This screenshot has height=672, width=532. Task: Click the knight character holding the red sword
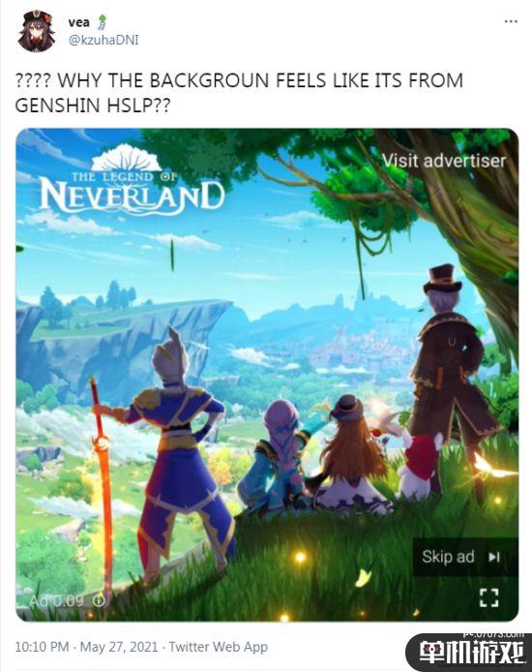point(180,454)
